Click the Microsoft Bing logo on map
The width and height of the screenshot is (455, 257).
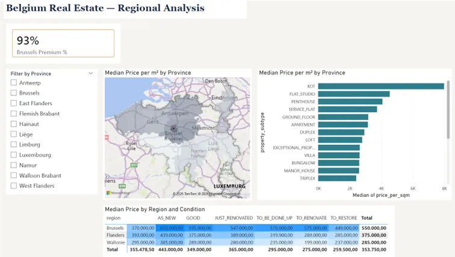coord(118,193)
